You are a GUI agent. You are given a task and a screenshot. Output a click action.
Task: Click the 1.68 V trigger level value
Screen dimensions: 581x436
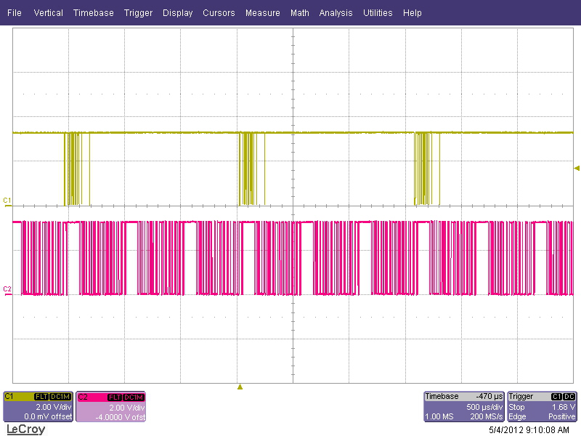[564, 407]
